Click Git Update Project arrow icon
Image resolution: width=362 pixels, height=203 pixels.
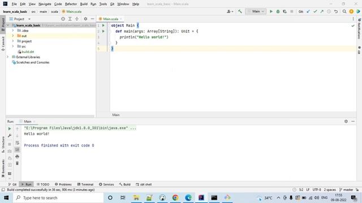pyautogui.click(x=308, y=11)
